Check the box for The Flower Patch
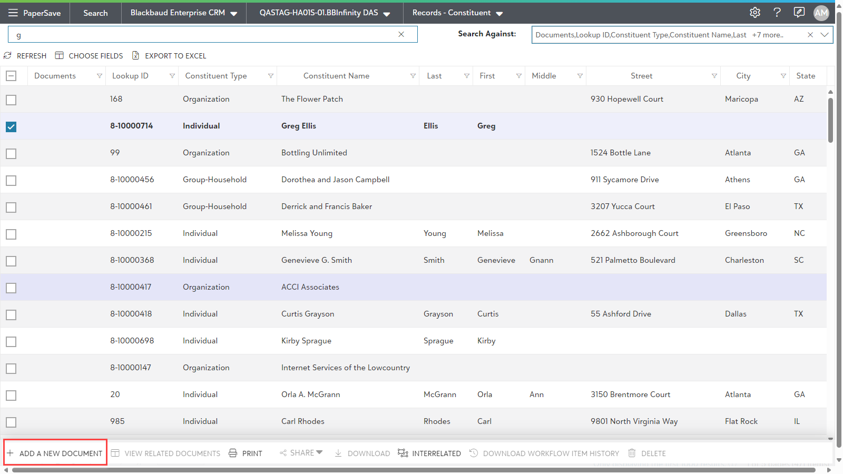Viewport: 843px width, 474px height. click(x=11, y=100)
